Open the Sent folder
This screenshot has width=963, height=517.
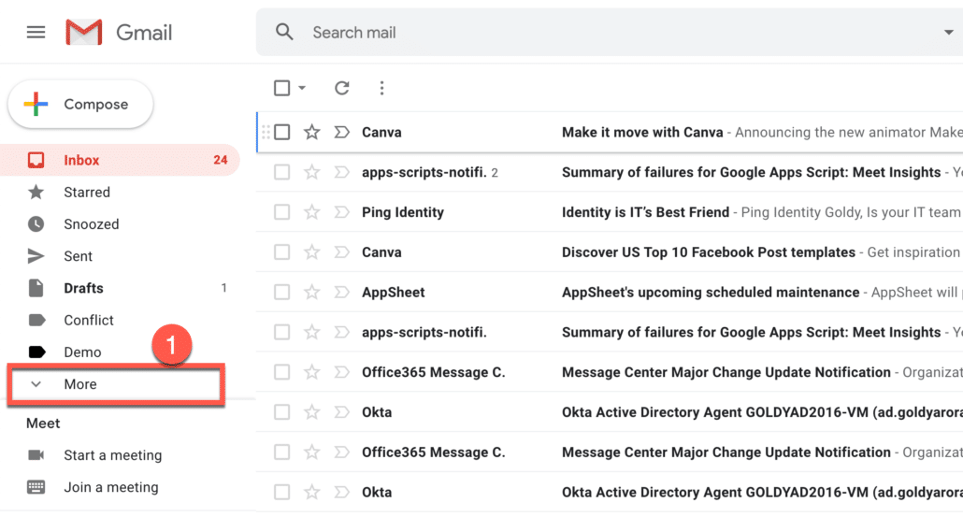pyautogui.click(x=119, y=256)
